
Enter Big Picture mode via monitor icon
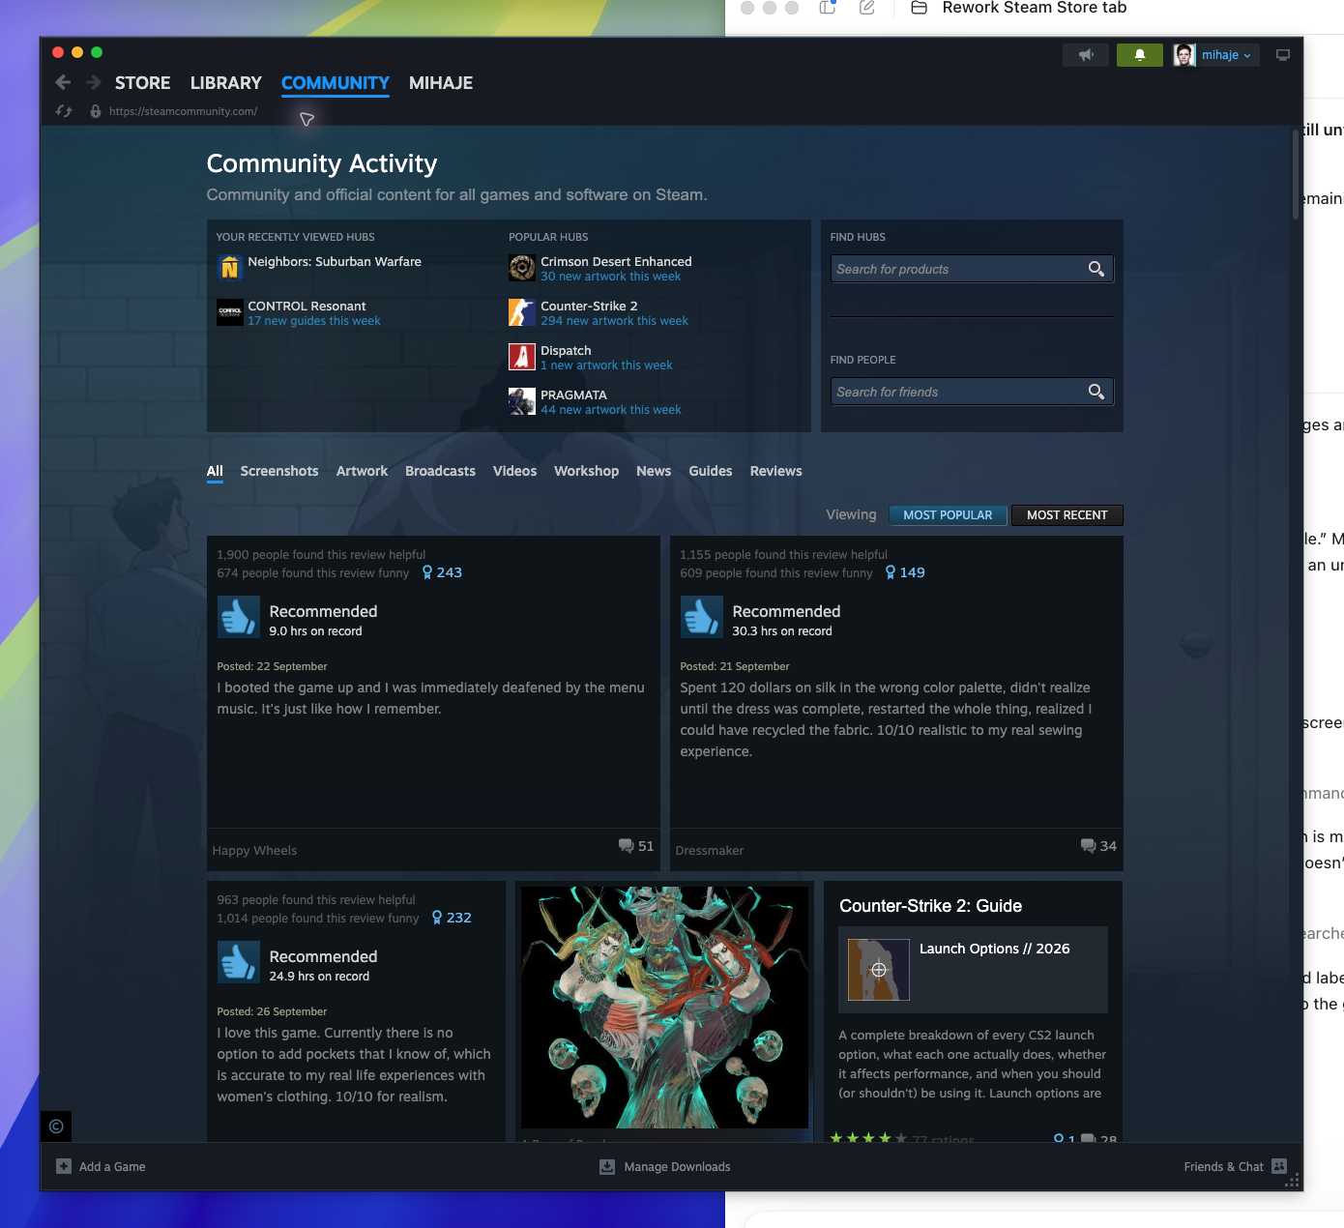[x=1283, y=55]
